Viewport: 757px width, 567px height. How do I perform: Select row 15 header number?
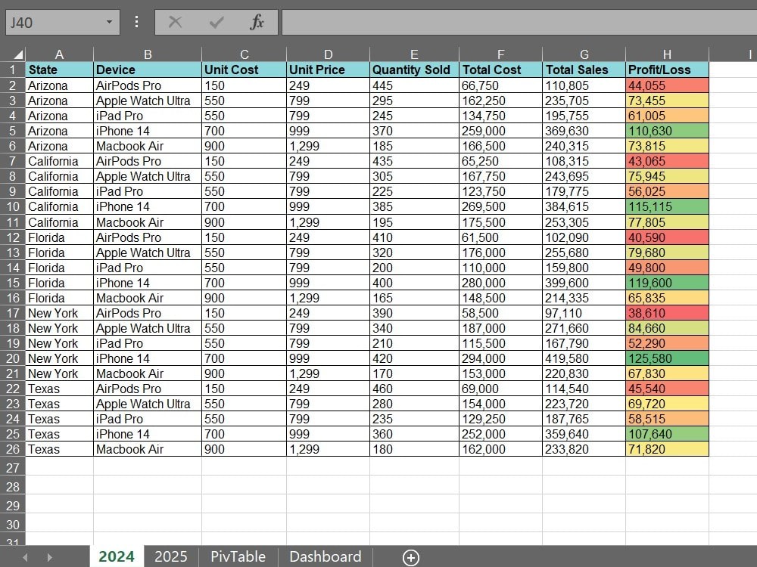pos(13,283)
